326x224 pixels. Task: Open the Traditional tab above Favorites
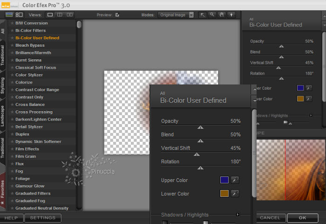[2, 148]
